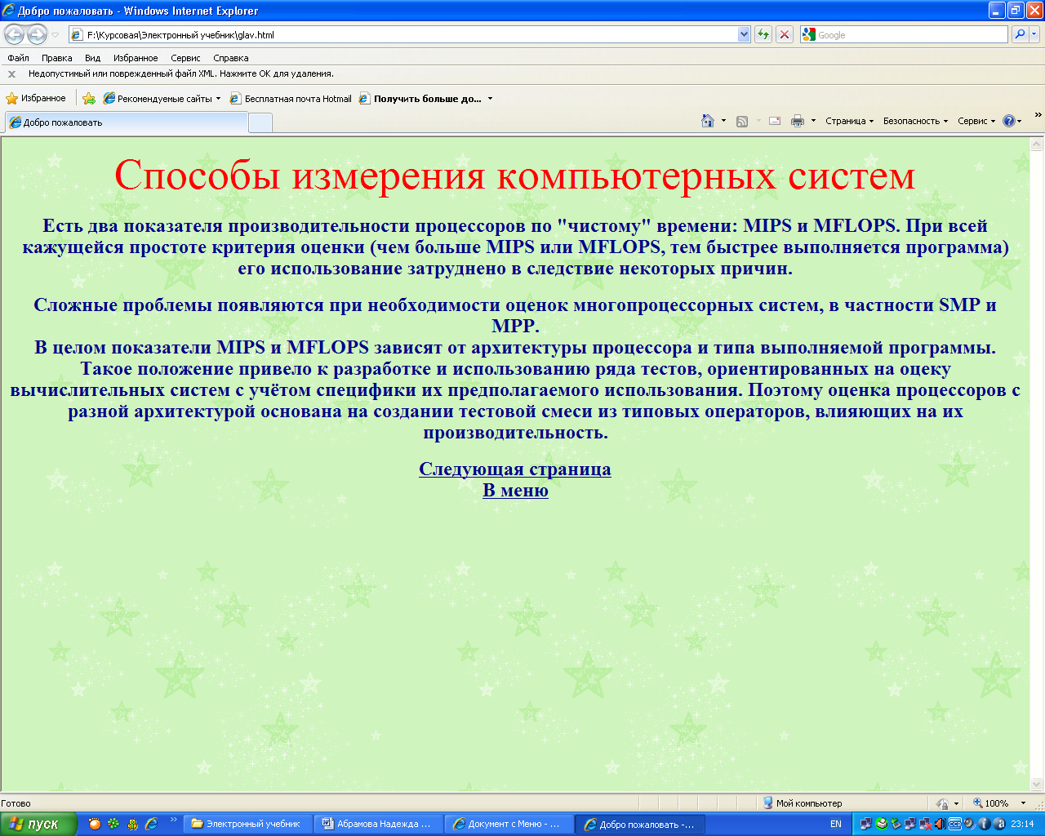Open the Справка menu
The image size is (1045, 836).
pyautogui.click(x=231, y=58)
